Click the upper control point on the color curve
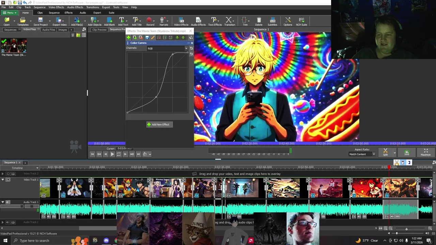The image size is (436, 245). click(x=172, y=54)
